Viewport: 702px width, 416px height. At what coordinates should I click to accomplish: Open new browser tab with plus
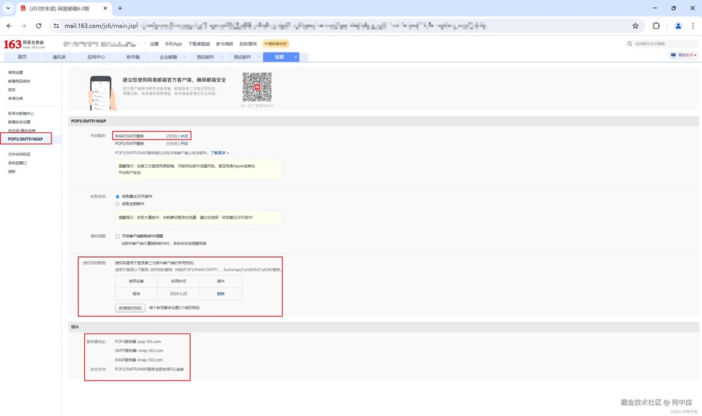pyautogui.click(x=120, y=8)
